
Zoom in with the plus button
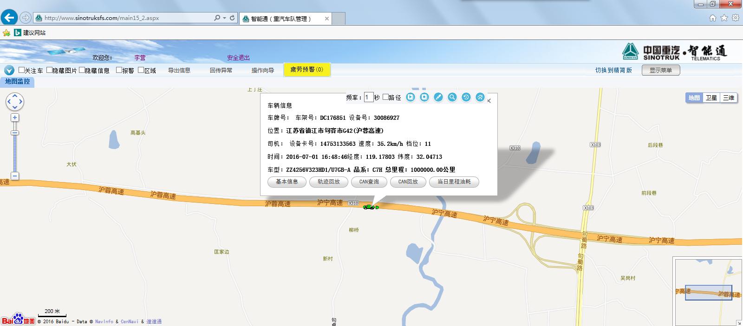[x=15, y=117]
